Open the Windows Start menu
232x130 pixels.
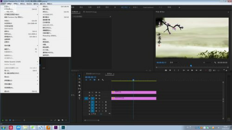pyautogui.click(x=3, y=127)
